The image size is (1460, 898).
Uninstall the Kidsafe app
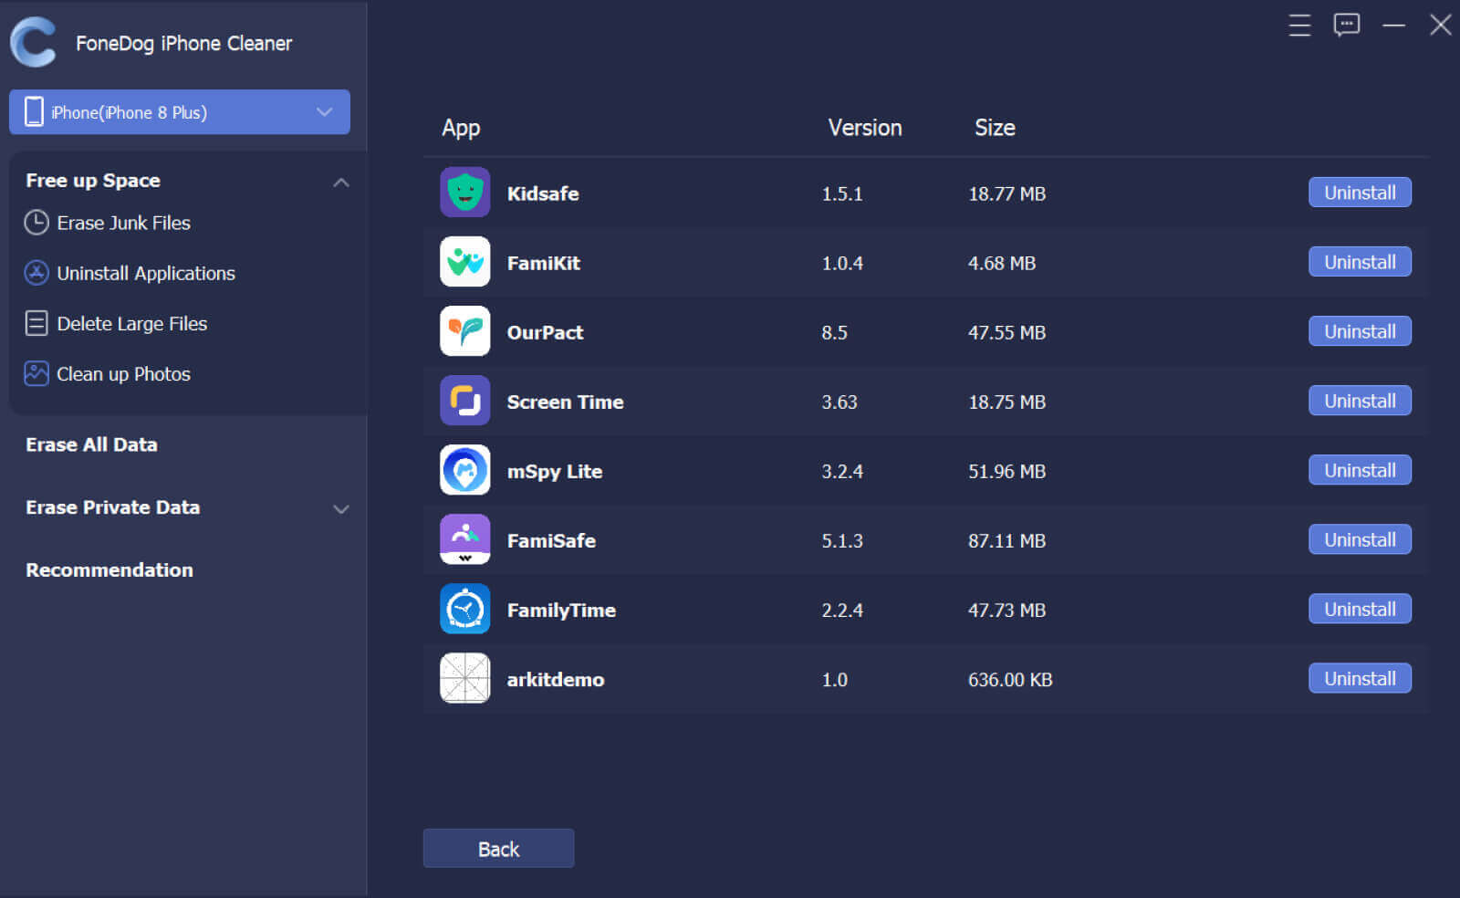click(1360, 193)
